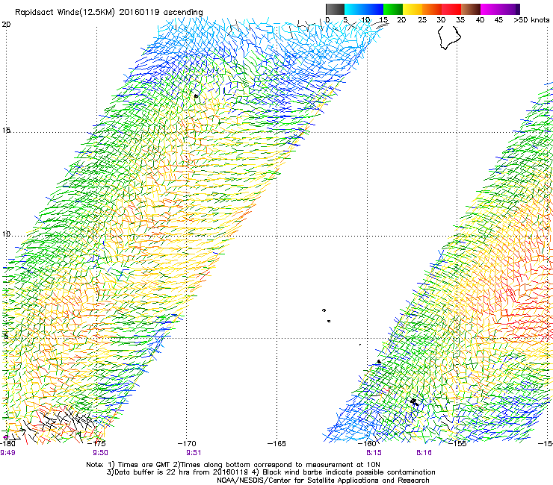Click the gray 0-5 knots legend swatch

[x=335, y=9]
